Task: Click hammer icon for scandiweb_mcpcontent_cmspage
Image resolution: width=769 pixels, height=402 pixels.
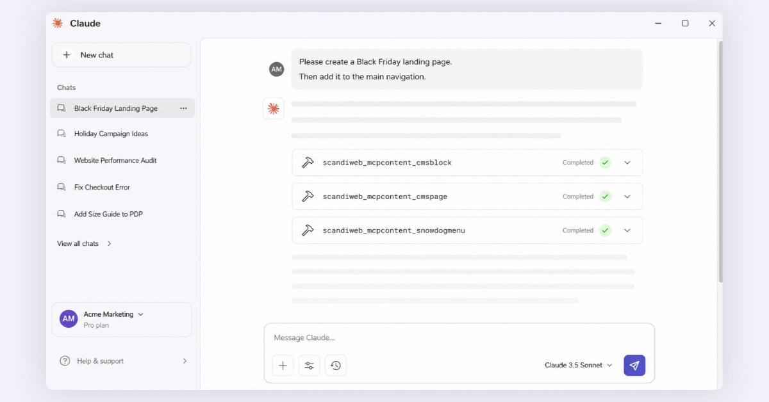Action: [308, 197]
